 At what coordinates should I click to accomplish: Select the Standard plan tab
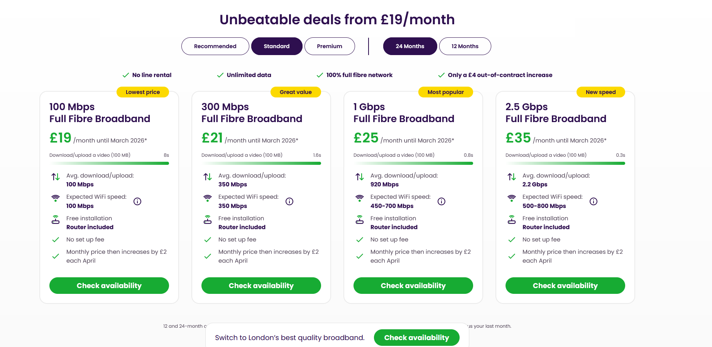click(x=276, y=46)
